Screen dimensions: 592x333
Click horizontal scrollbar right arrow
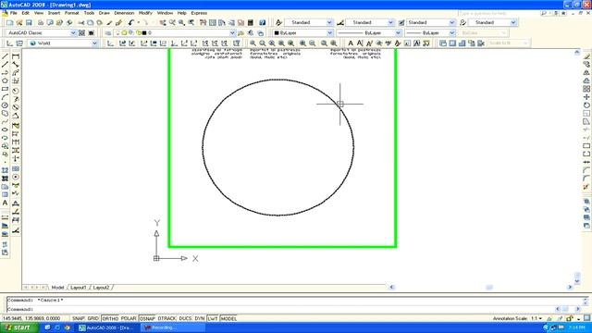[x=570, y=288]
